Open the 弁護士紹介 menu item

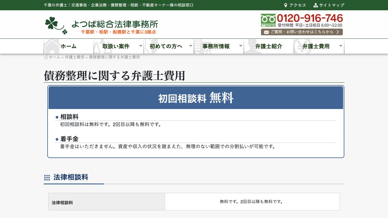pos(269,46)
